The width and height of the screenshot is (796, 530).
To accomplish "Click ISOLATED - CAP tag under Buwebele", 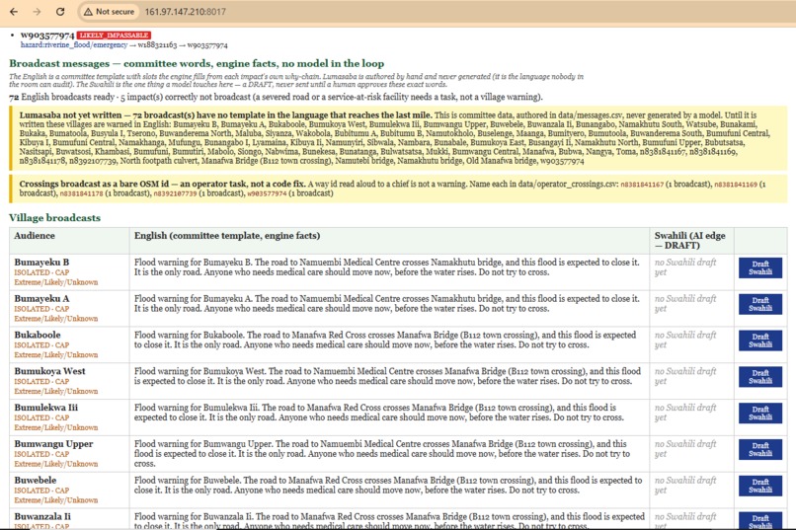I will [x=41, y=491].
